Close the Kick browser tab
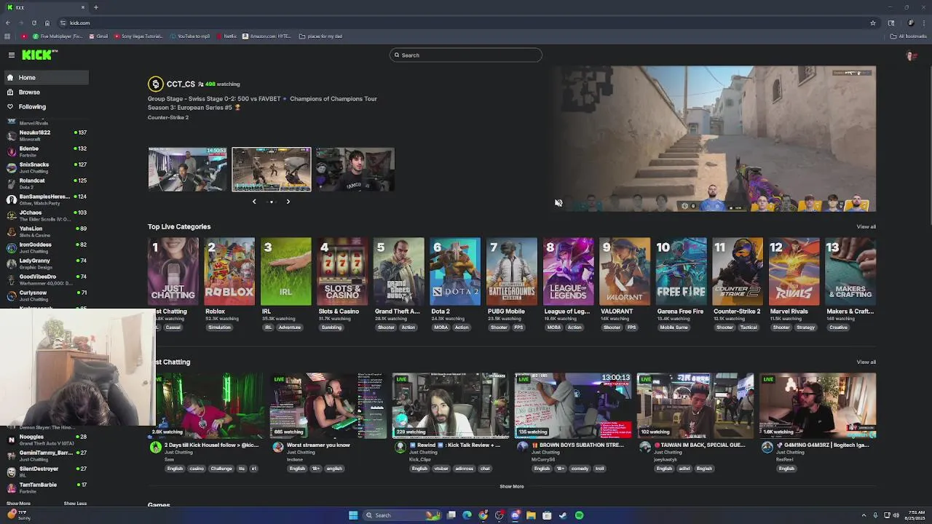 pyautogui.click(x=83, y=7)
